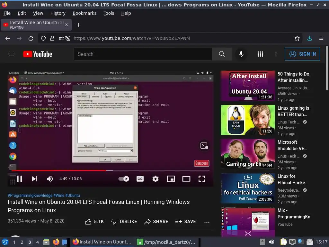Reload the page

coord(31,38)
